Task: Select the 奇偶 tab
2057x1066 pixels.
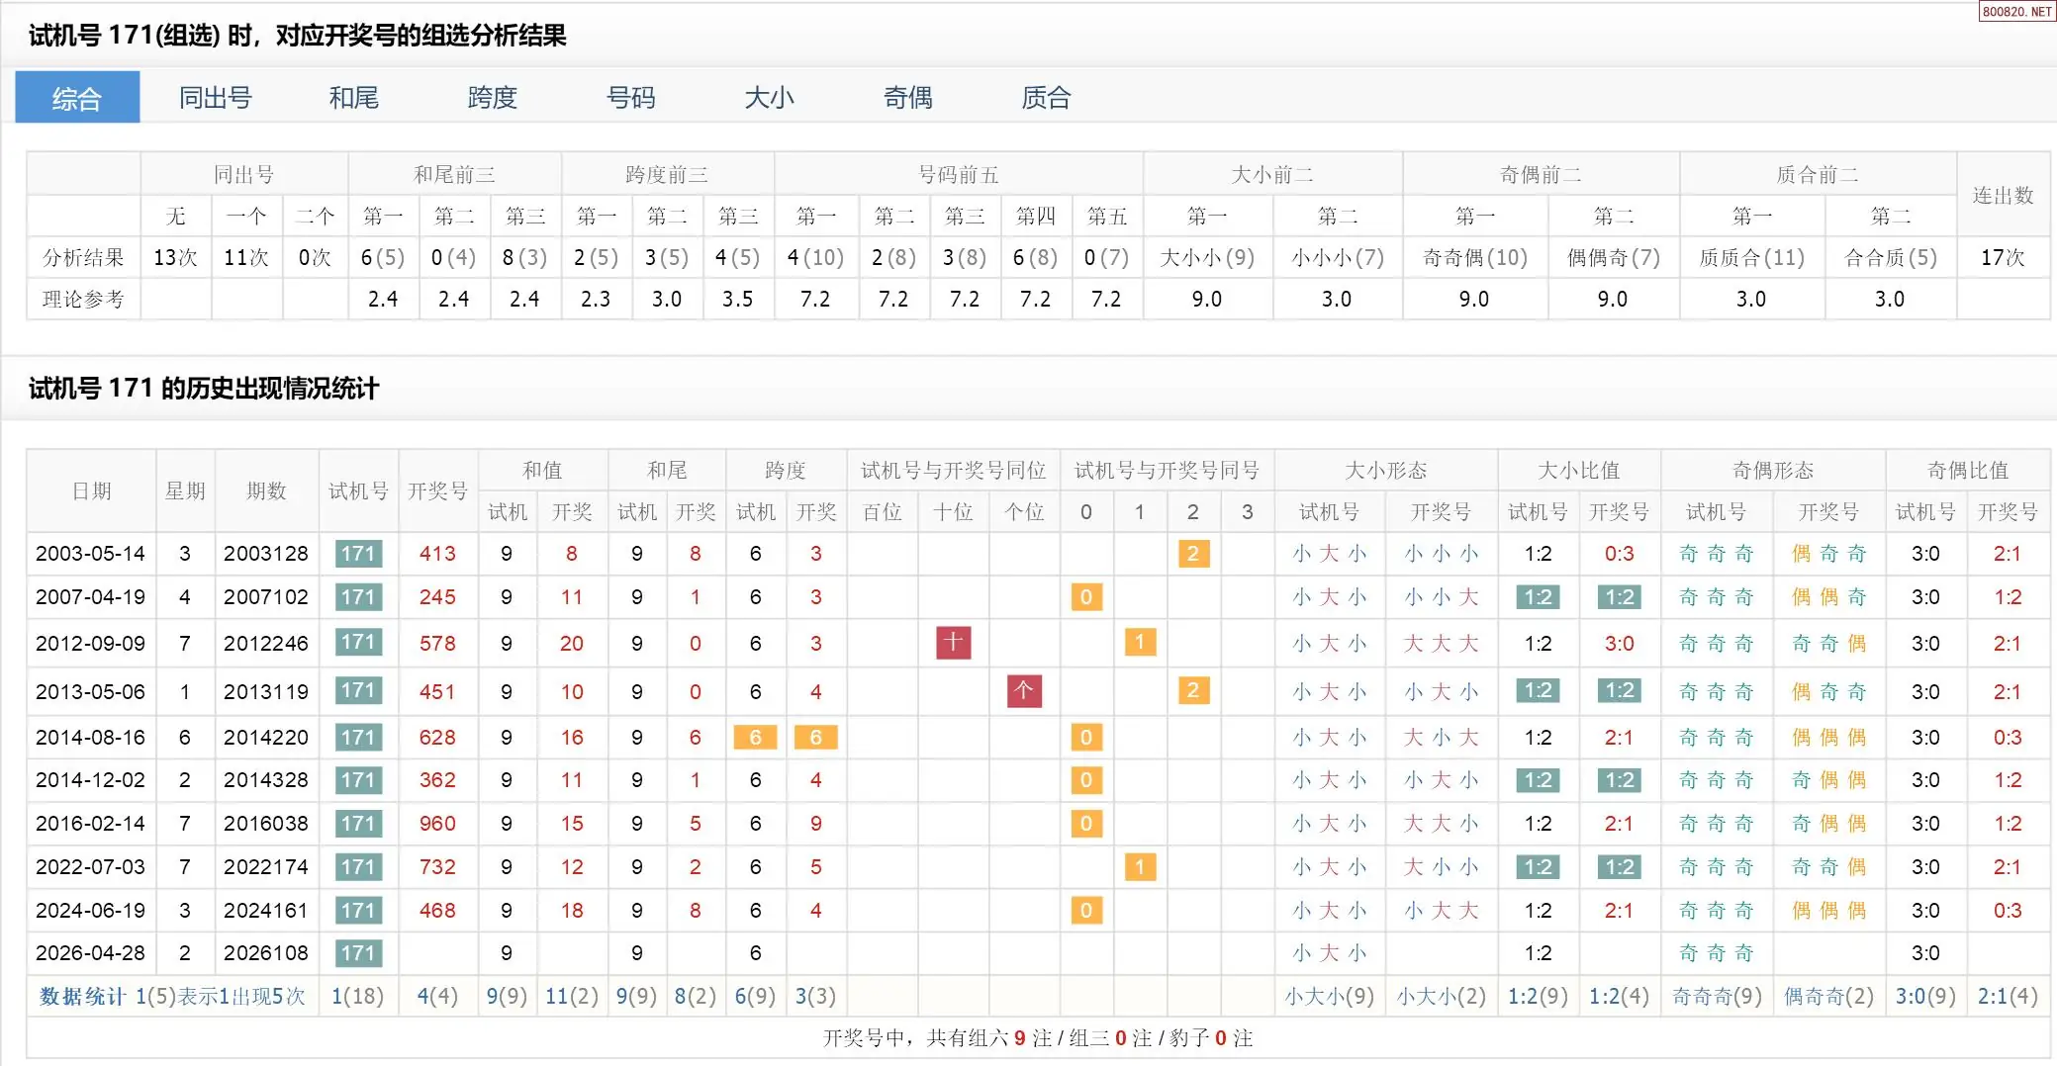Action: point(907,98)
